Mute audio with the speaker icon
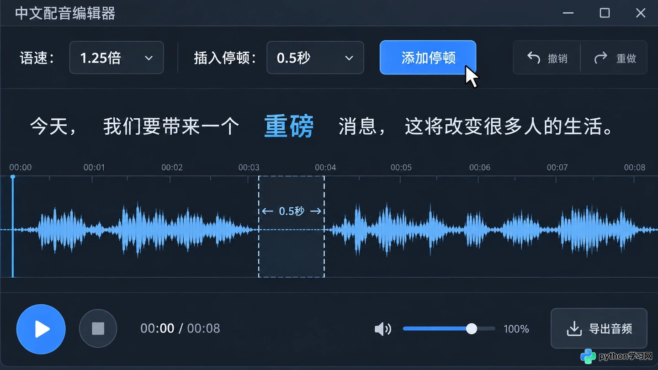Viewport: 658px width, 370px height. coord(383,329)
